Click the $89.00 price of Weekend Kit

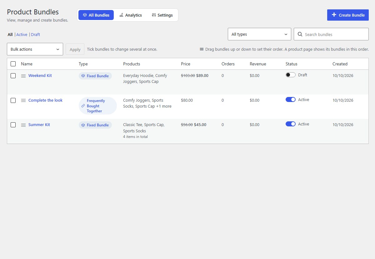click(202, 75)
